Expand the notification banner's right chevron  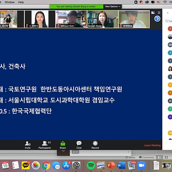[x=129, y=152]
